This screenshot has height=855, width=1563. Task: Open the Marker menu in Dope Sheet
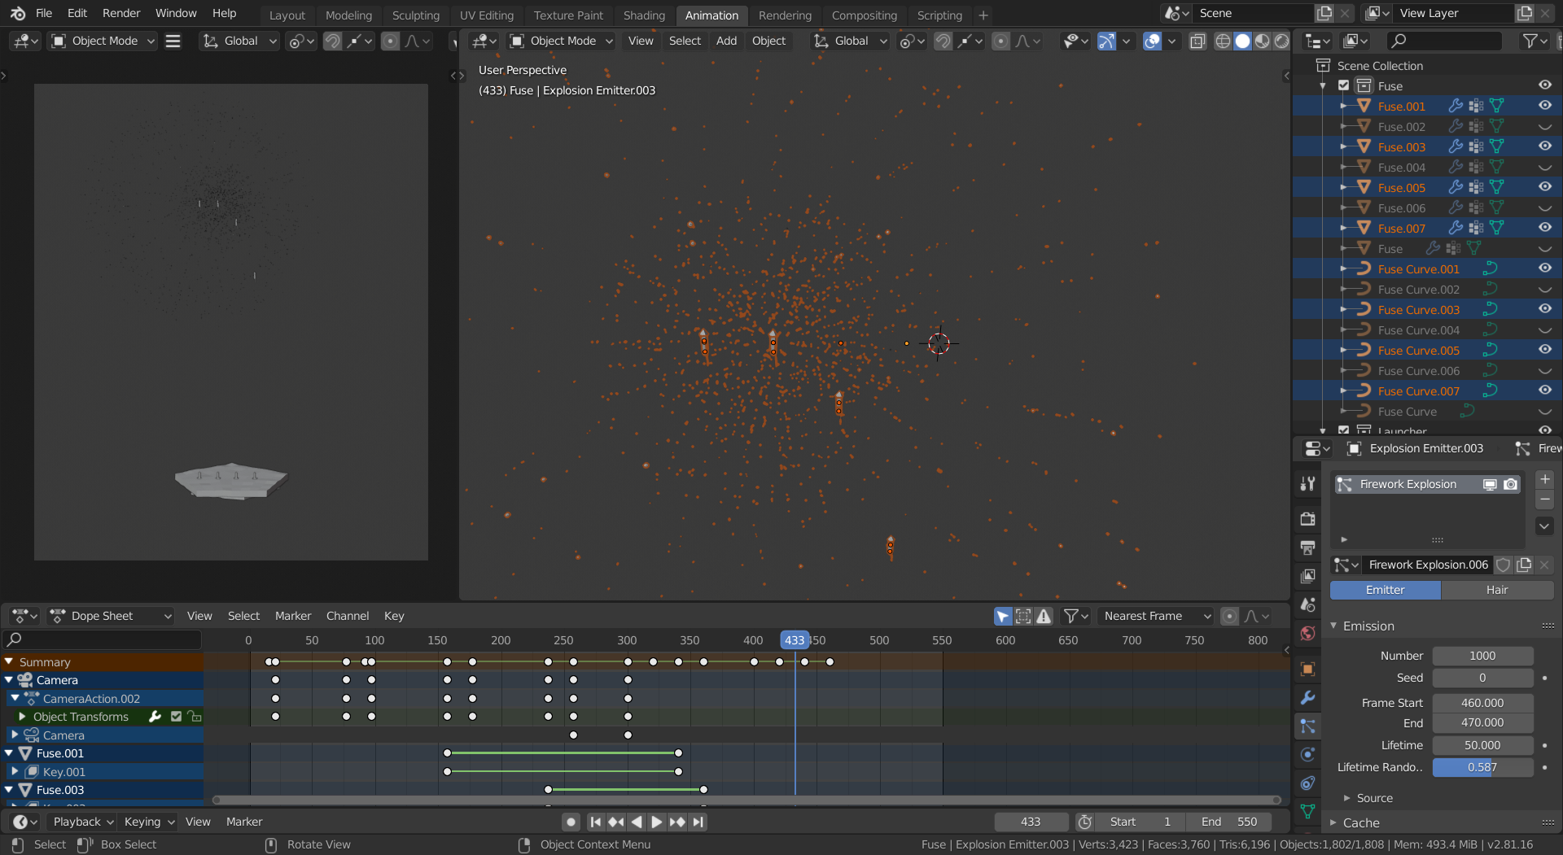pos(293,616)
